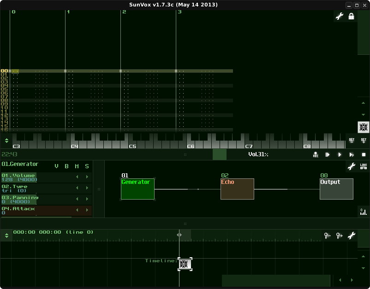Screen dimensions: 370x289
Task: Raise the keyboard octave with OCT+
Action: point(364,141)
